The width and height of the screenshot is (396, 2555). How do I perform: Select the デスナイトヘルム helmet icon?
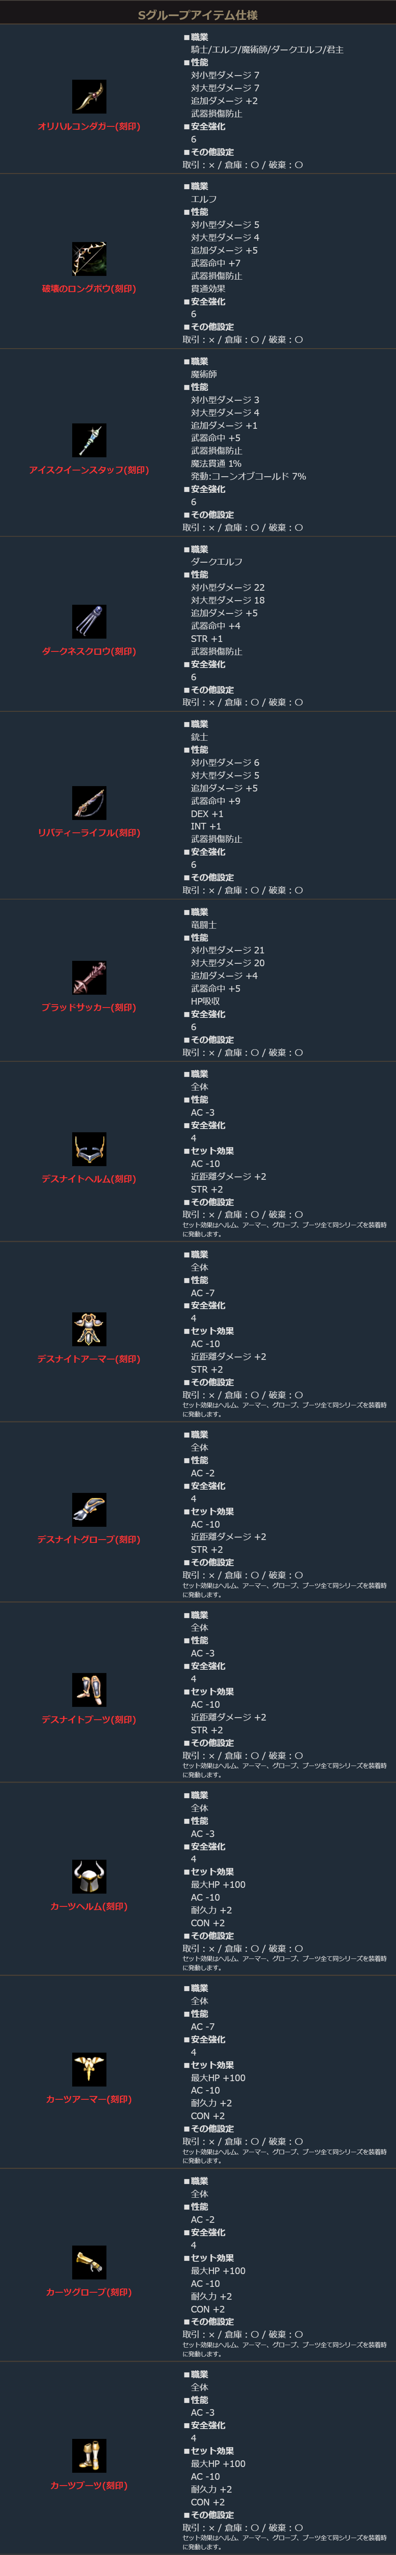pos(89,1148)
